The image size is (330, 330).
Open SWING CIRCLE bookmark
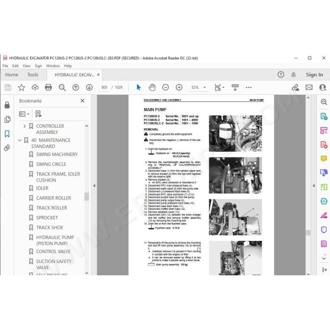(x=51, y=164)
